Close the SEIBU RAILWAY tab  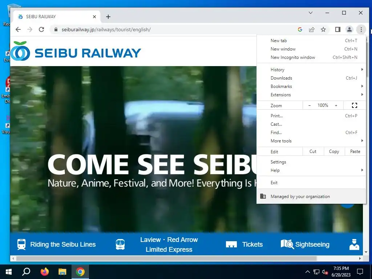coord(94,17)
